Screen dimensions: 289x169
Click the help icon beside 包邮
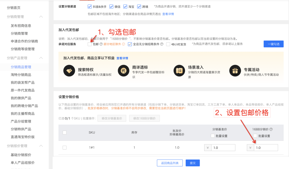tap(101, 44)
